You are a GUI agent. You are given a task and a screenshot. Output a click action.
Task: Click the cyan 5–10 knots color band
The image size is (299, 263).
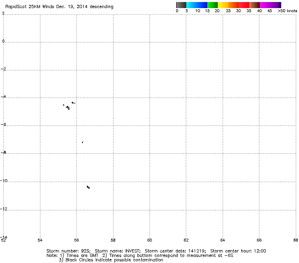(192, 5)
